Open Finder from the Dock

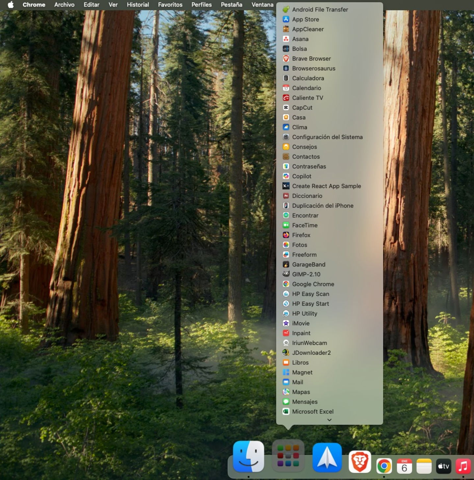click(x=249, y=457)
